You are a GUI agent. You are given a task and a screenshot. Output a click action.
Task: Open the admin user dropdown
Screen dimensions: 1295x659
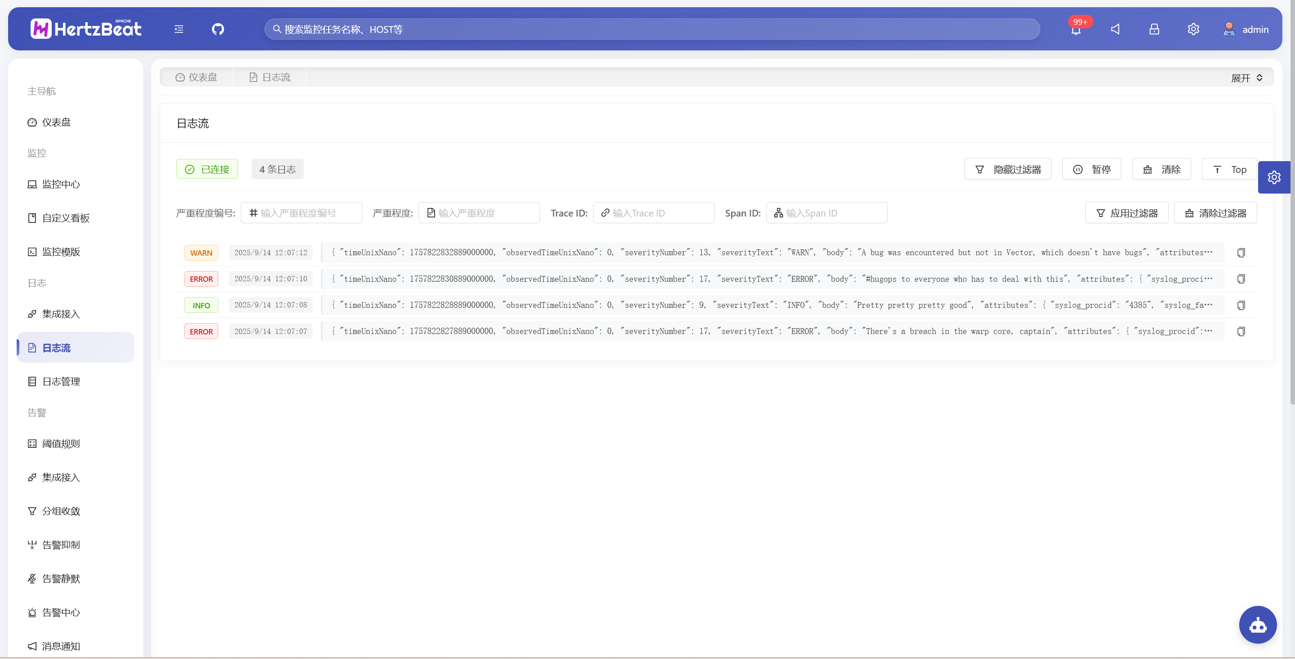[1246, 29]
